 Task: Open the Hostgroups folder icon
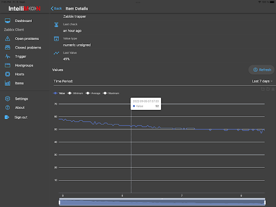coord(8,65)
